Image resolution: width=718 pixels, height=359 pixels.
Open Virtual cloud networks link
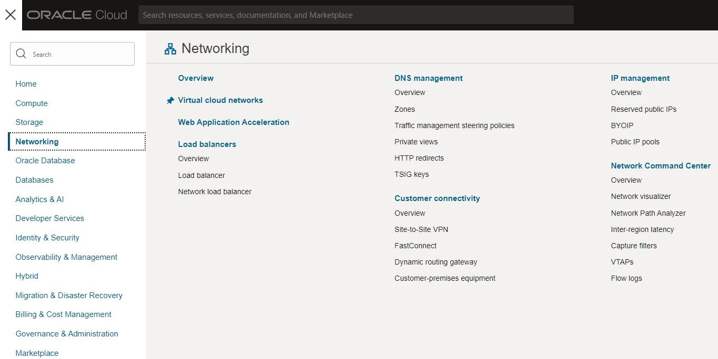220,100
